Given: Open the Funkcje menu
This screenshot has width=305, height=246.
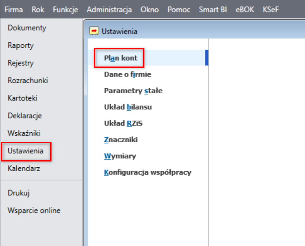Looking at the screenshot, I should coord(65,10).
